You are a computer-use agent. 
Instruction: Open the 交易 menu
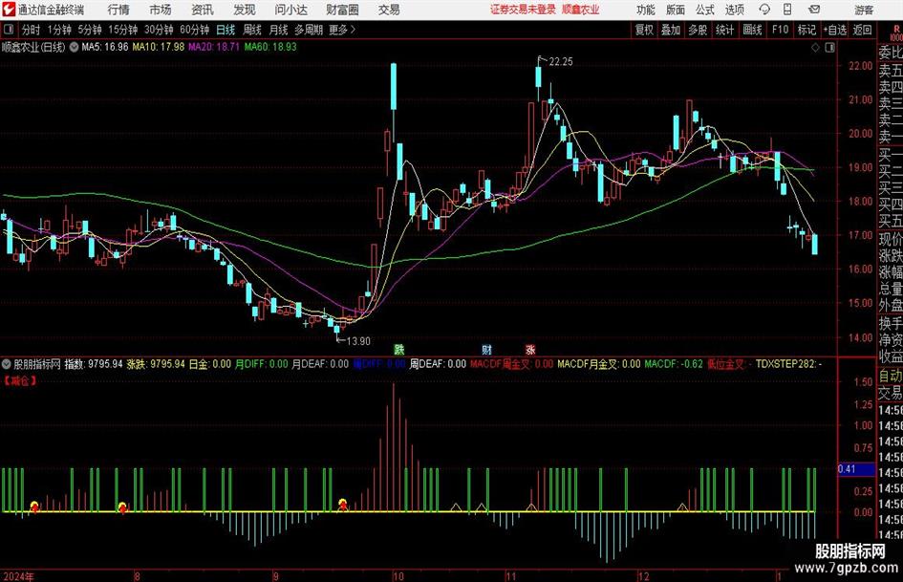389,10
